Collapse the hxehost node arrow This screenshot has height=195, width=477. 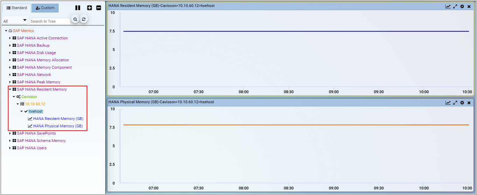22,111
